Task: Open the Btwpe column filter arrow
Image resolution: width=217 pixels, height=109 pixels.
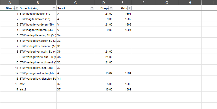Action: coord(111,8)
